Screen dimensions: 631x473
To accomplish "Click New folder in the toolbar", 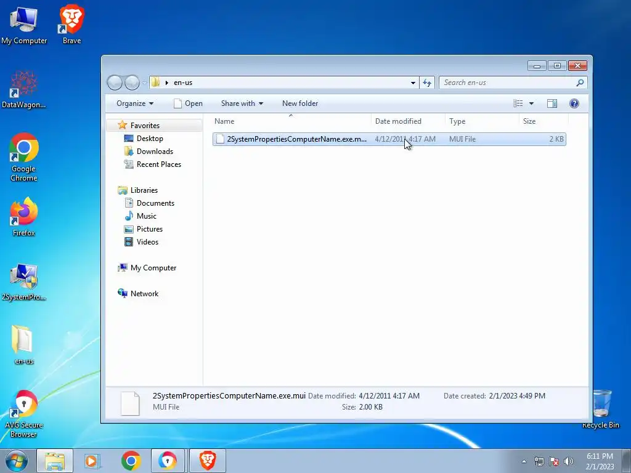I will pyautogui.click(x=300, y=103).
